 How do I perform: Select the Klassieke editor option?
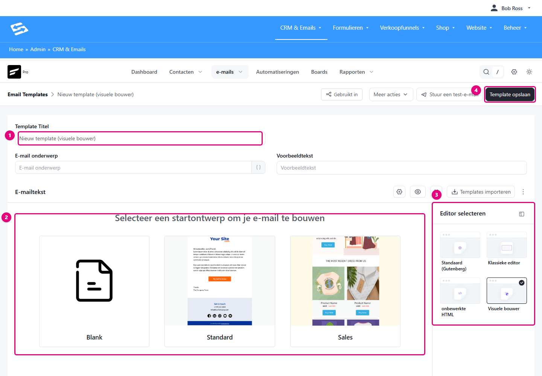tap(507, 249)
